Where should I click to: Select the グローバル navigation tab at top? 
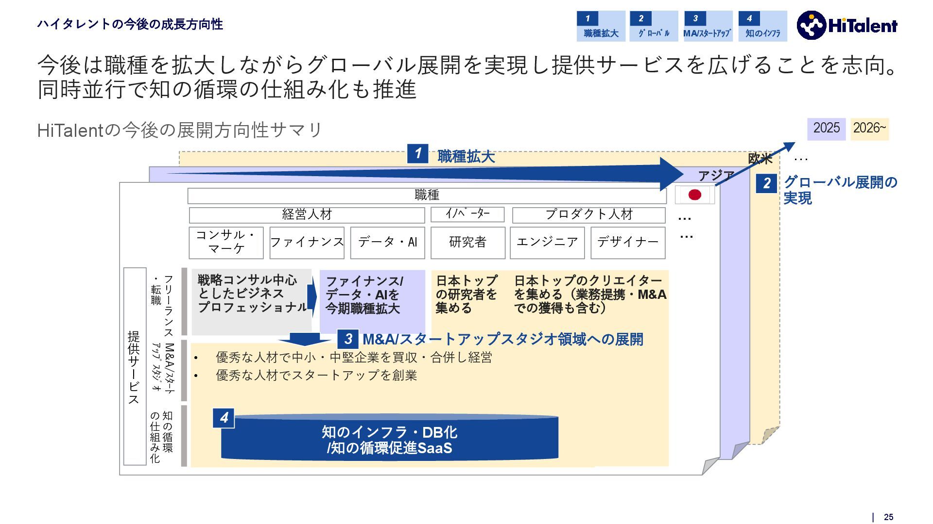tap(654, 26)
